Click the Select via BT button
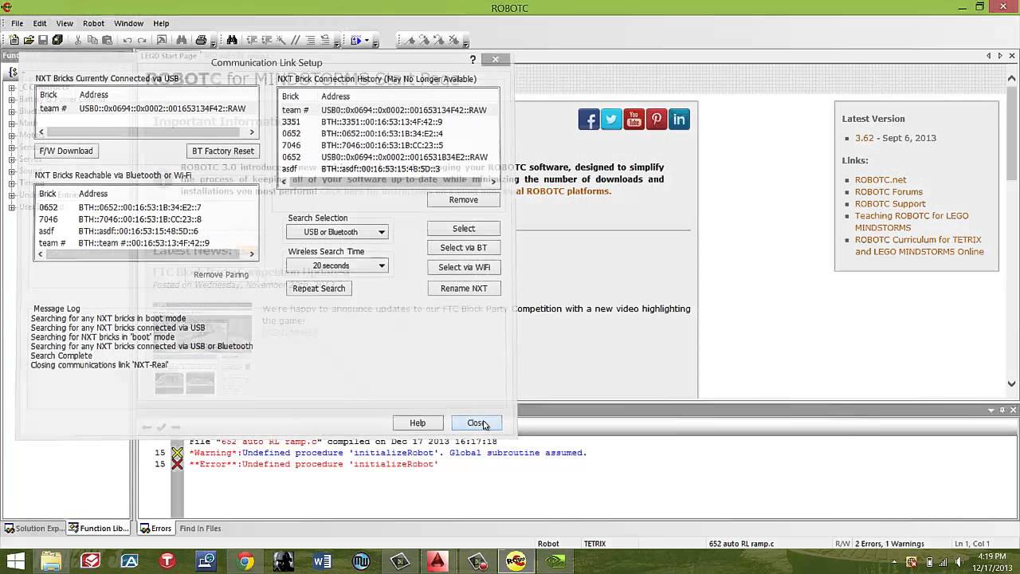 click(464, 248)
